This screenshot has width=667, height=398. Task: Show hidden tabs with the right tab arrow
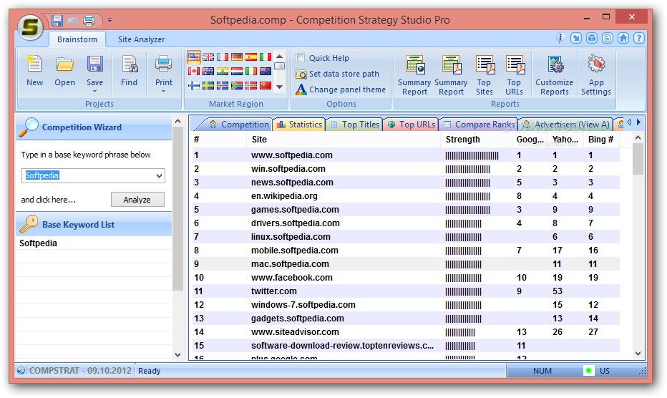tap(638, 122)
